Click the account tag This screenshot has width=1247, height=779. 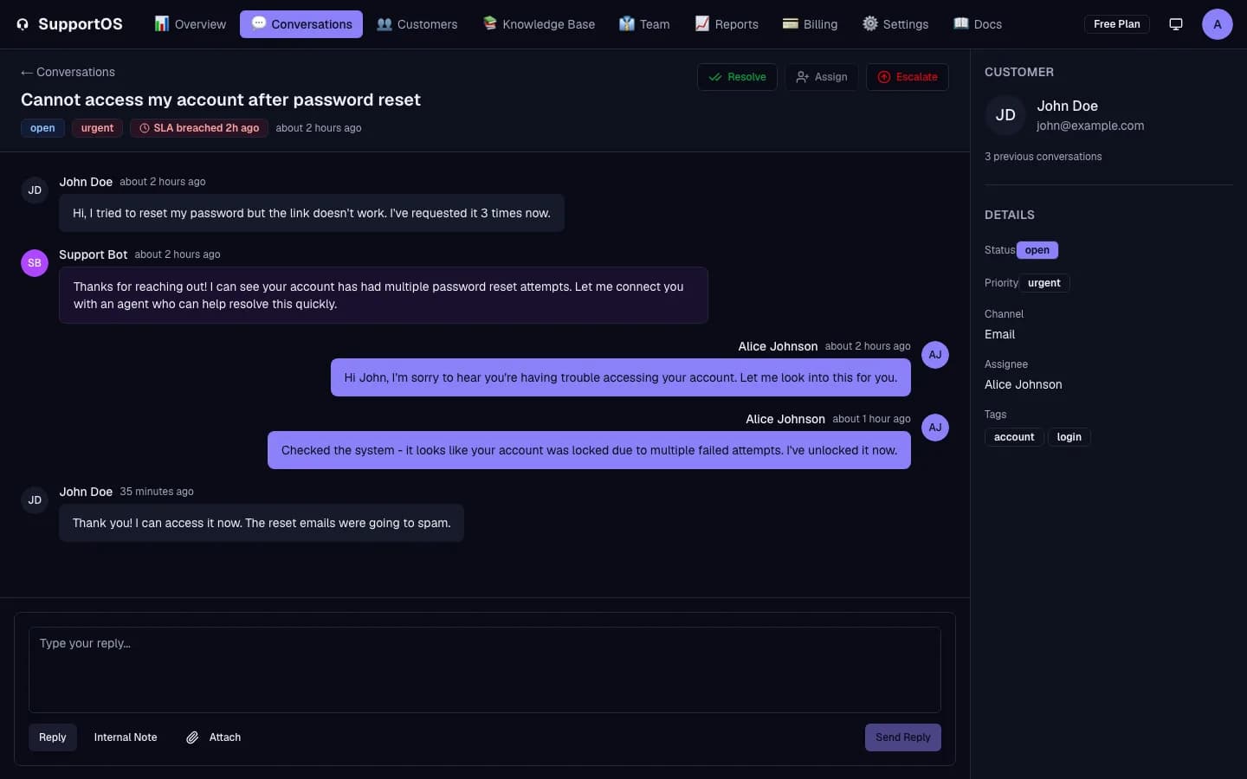pyautogui.click(x=1014, y=437)
